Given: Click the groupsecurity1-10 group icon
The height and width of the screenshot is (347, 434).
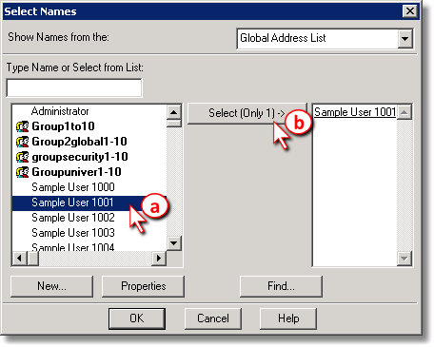Looking at the screenshot, I should click(x=22, y=157).
